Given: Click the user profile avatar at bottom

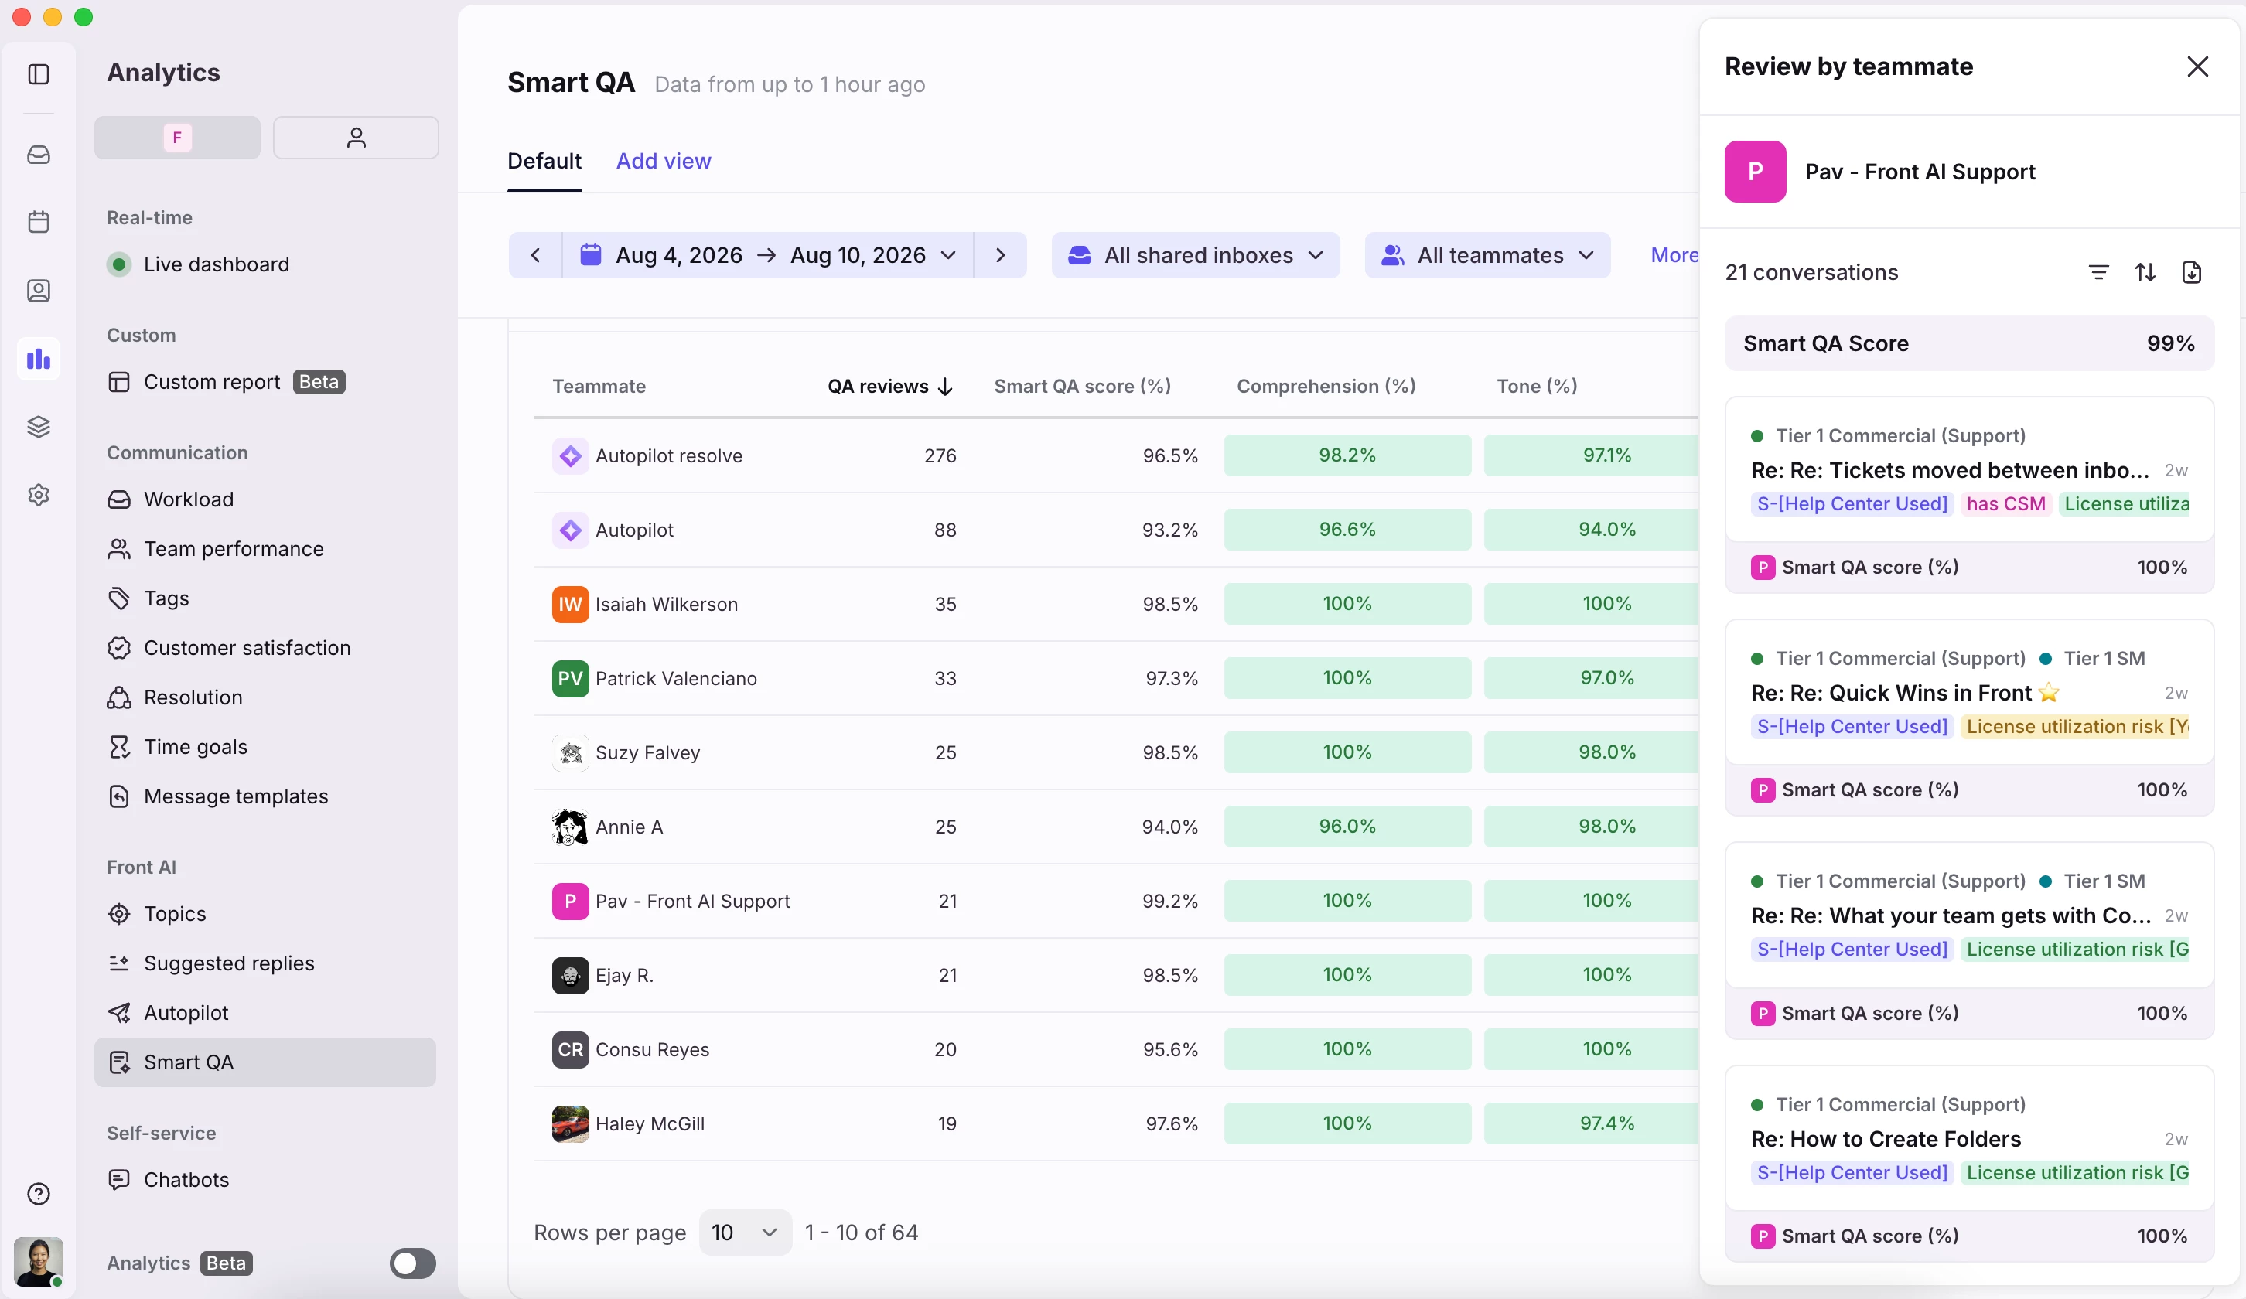Looking at the screenshot, I should pos(39,1260).
